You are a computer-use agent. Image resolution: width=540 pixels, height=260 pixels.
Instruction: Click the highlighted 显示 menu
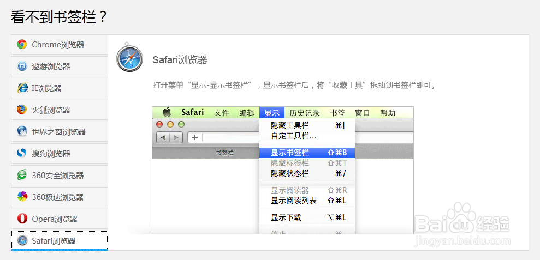272,112
